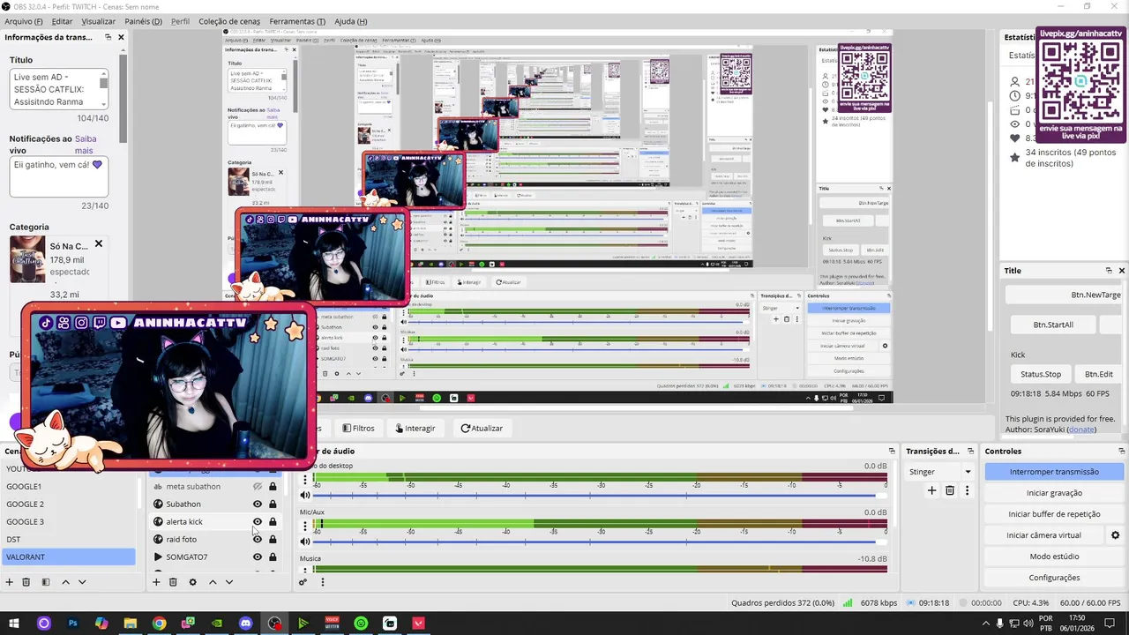Add a new source with the Sources plus icon
Image resolution: width=1129 pixels, height=635 pixels.
coord(156,582)
